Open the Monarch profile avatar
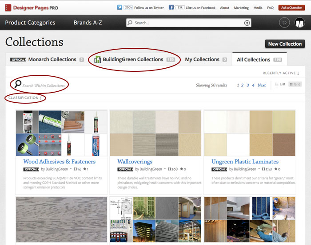This screenshot has height=245, width=311. 300,23
